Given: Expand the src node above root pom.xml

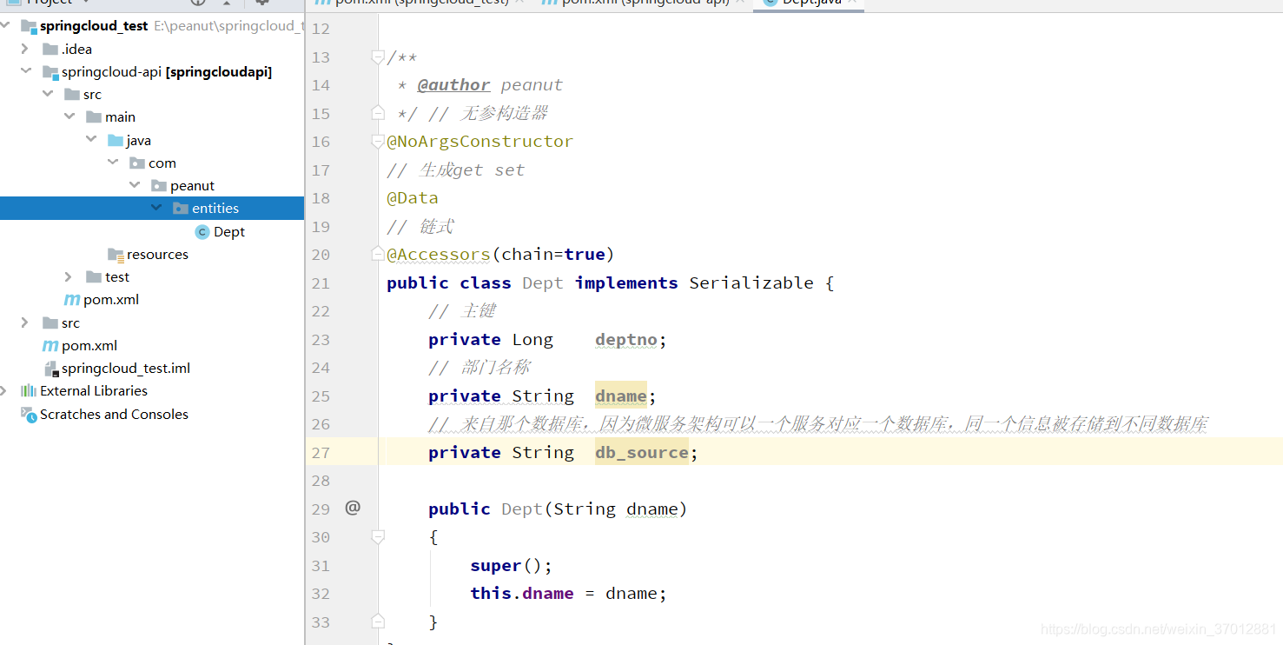Looking at the screenshot, I should click(x=26, y=322).
